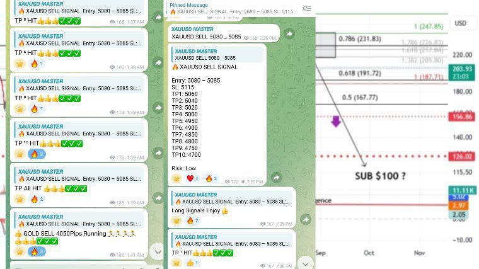Click the "SUB $100 ?" chart text

point(380,176)
